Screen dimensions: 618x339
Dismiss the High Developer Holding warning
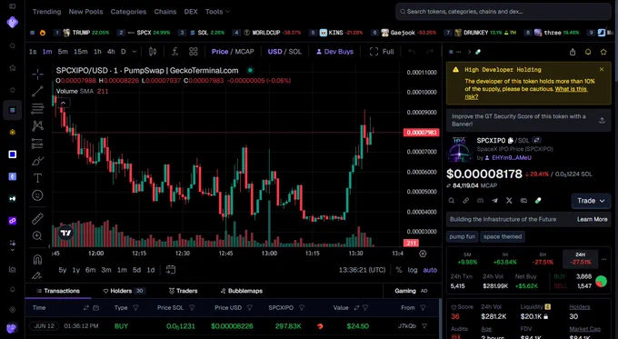pos(602,69)
